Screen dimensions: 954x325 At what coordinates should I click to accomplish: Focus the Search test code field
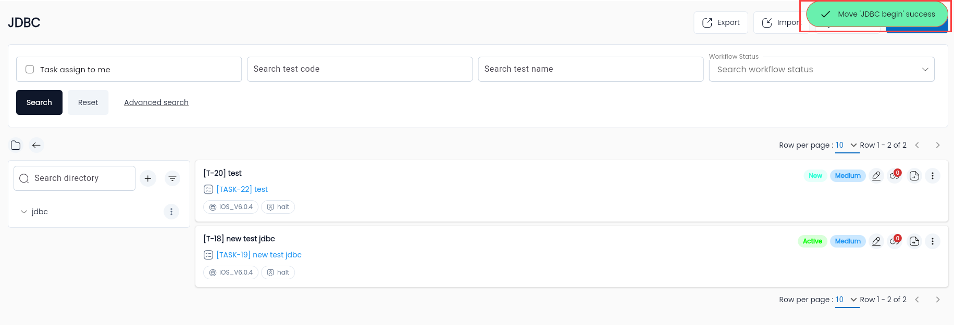click(x=360, y=69)
